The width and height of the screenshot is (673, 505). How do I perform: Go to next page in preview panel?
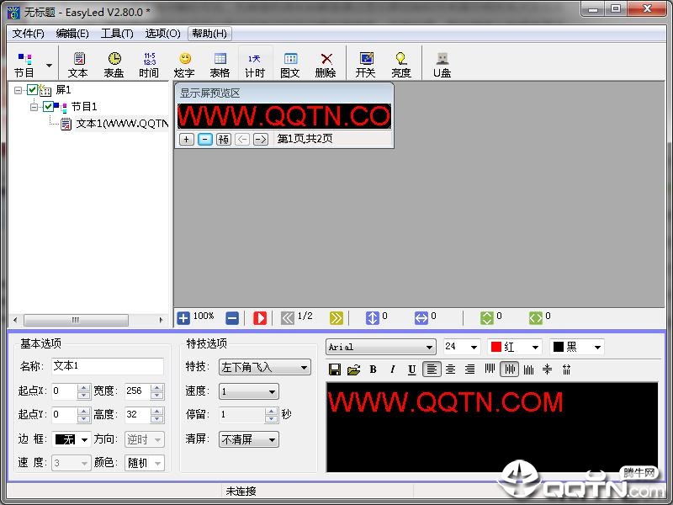click(x=261, y=140)
